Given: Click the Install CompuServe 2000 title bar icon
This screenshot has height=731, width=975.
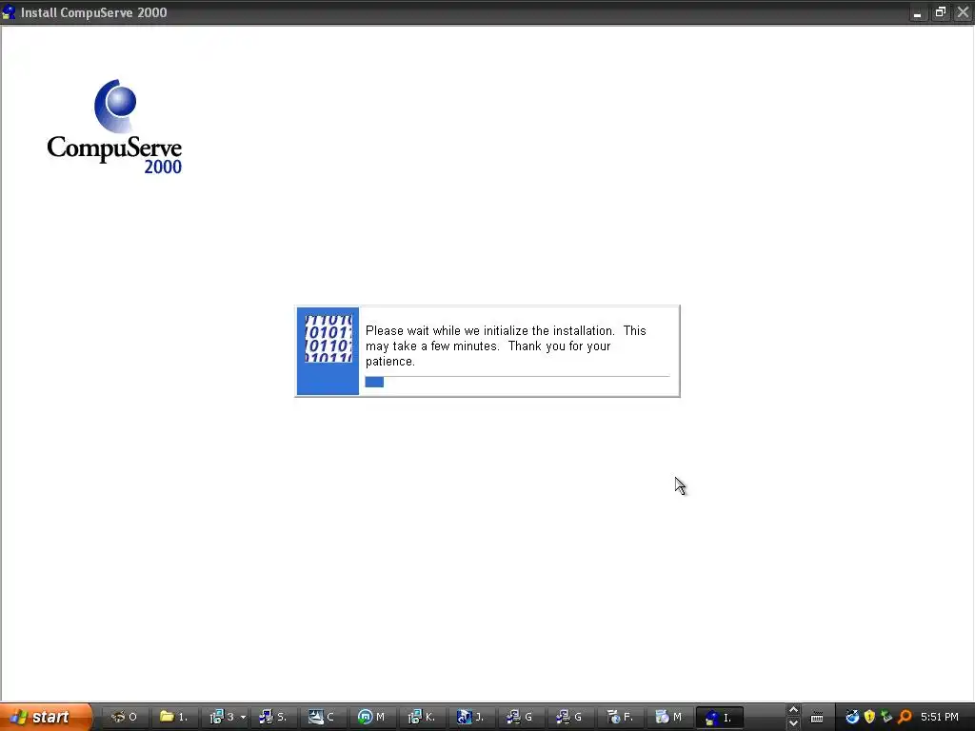Looking at the screenshot, I should pyautogui.click(x=9, y=11).
